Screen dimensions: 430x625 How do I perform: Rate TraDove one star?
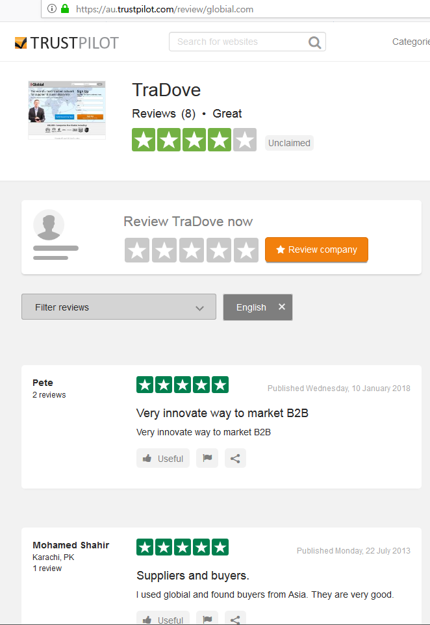pyautogui.click(x=137, y=250)
